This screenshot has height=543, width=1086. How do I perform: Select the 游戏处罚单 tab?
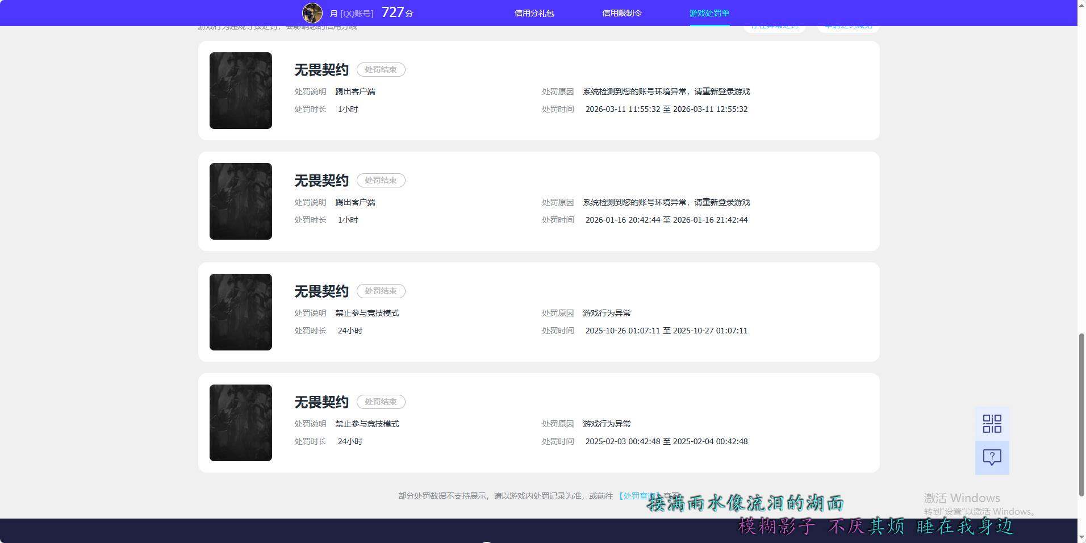click(x=709, y=12)
